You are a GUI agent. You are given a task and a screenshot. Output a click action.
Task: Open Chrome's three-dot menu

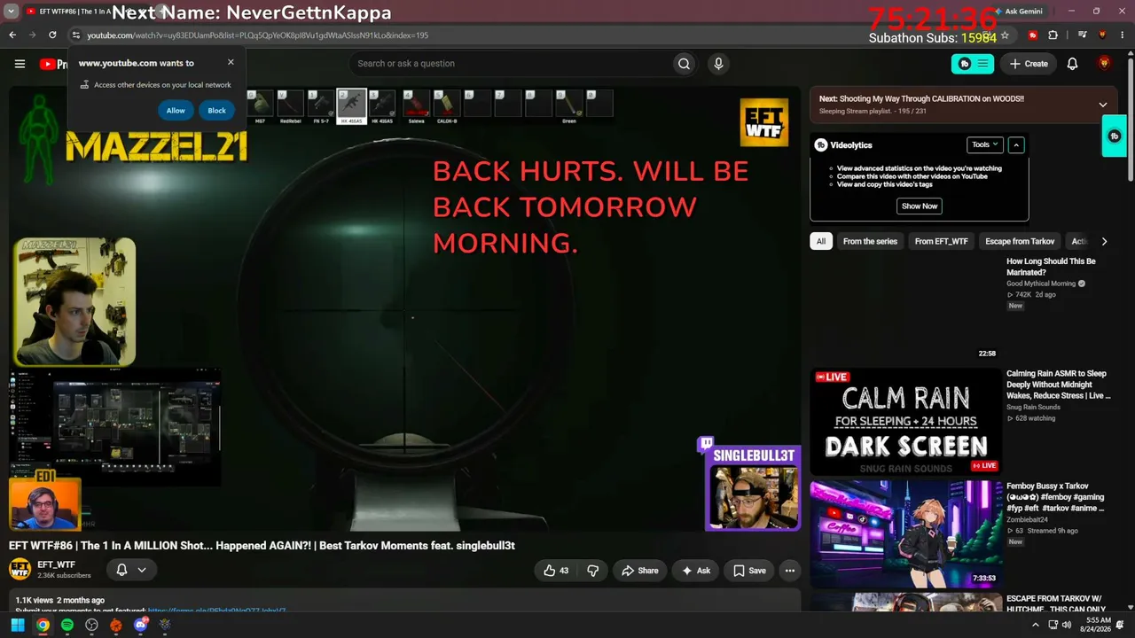1123,35
